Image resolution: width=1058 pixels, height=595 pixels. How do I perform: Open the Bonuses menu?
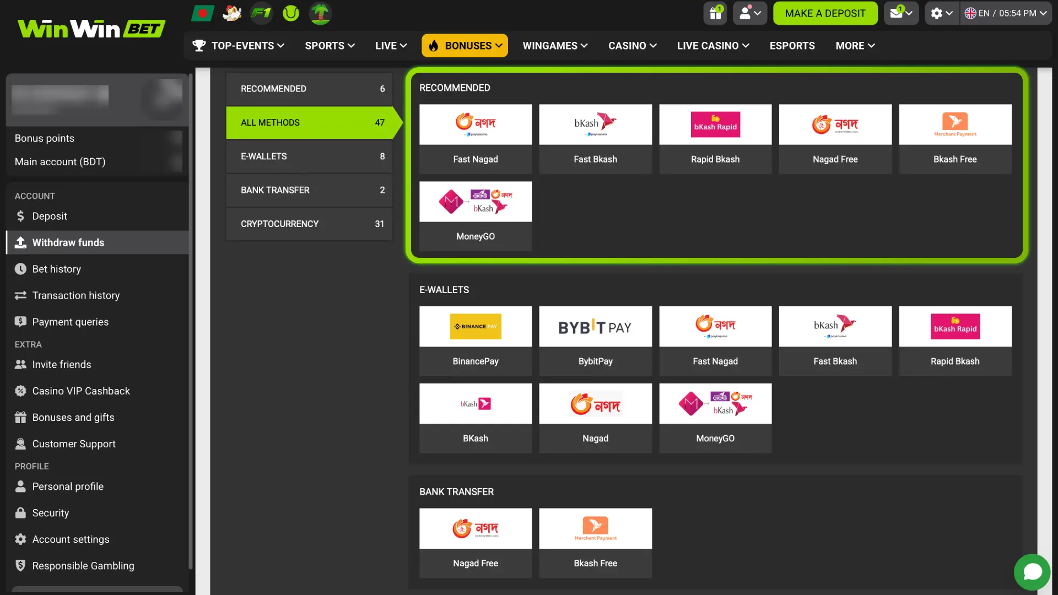tap(465, 46)
